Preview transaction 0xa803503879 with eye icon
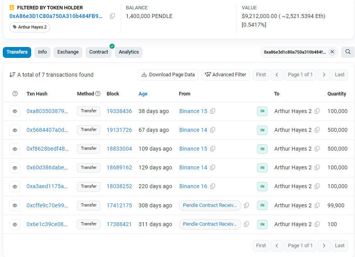Viewport: 355px width, 257px height. tap(15, 111)
